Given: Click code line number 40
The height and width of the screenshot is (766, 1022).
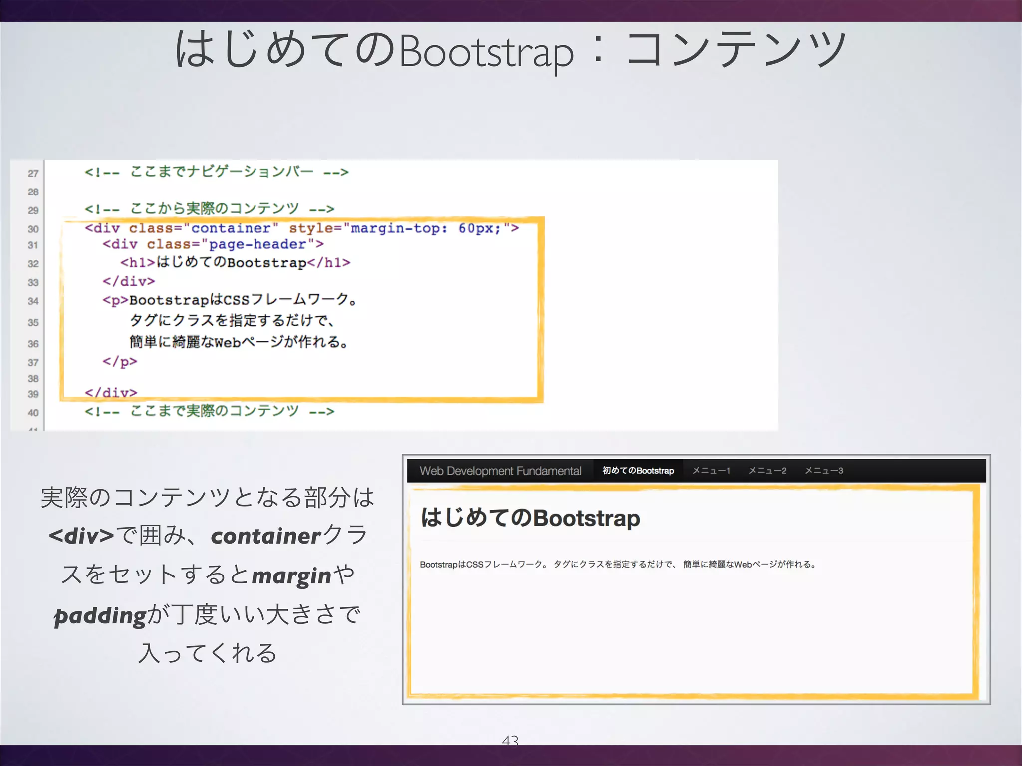Looking at the screenshot, I should tap(33, 413).
